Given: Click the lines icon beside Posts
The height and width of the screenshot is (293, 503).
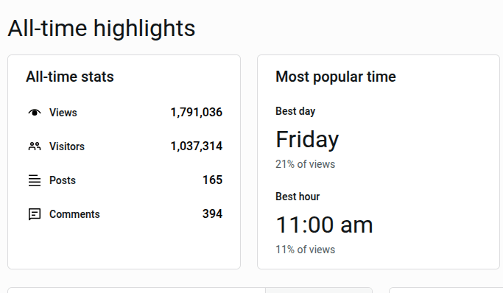Looking at the screenshot, I should click(35, 180).
